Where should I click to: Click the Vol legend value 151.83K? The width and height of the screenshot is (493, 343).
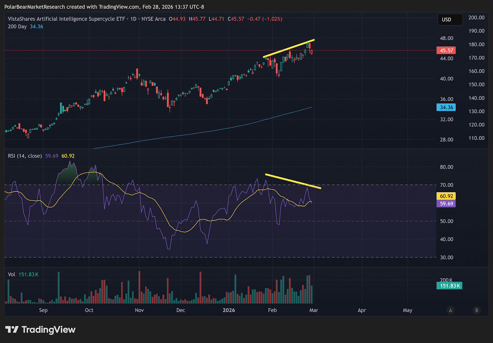click(28, 274)
